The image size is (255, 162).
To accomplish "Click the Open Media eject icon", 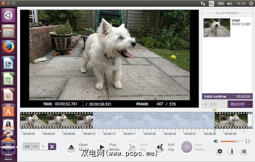I will [71, 147].
